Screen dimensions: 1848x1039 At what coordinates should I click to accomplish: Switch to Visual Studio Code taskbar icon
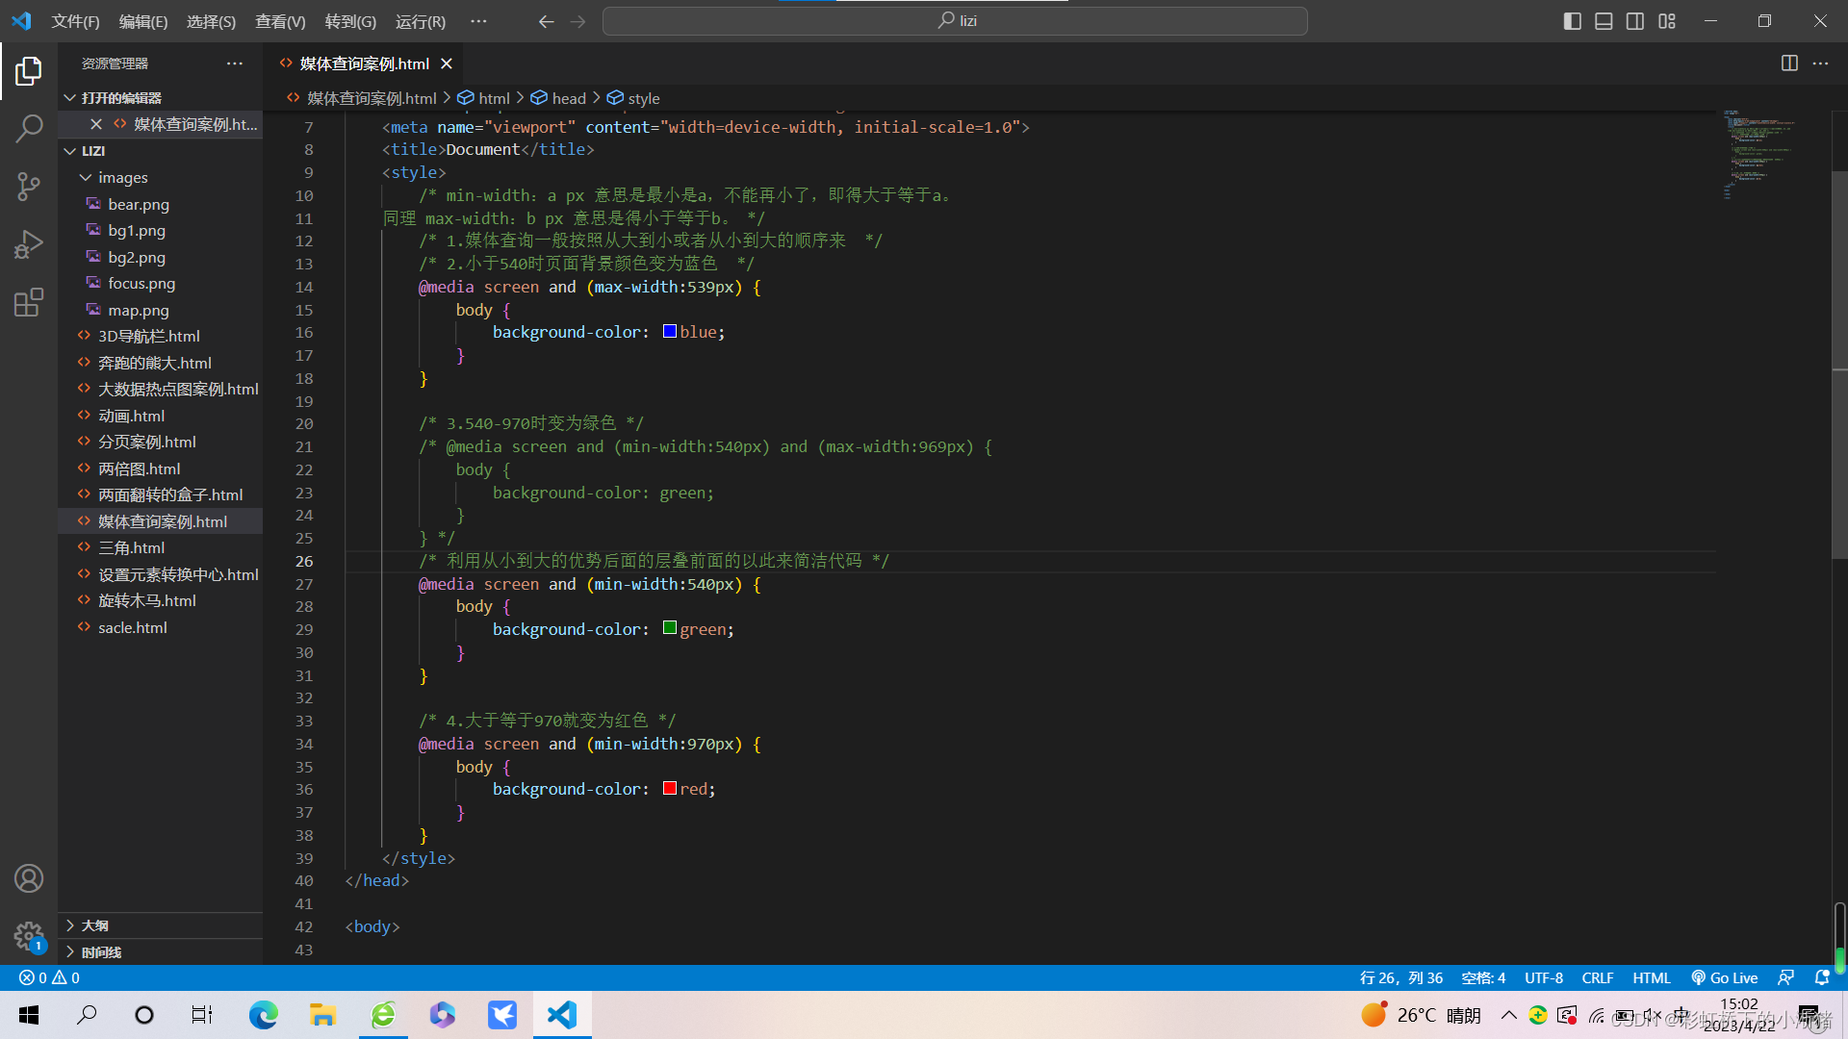[x=562, y=1015]
